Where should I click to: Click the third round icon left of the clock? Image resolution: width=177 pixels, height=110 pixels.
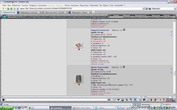pyautogui.click(x=159, y=100)
